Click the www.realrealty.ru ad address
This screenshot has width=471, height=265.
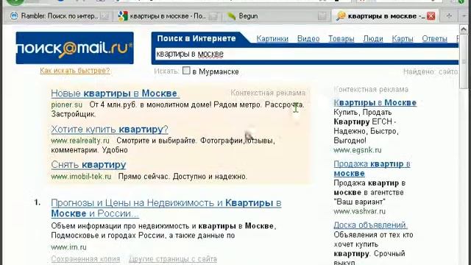pos(80,141)
